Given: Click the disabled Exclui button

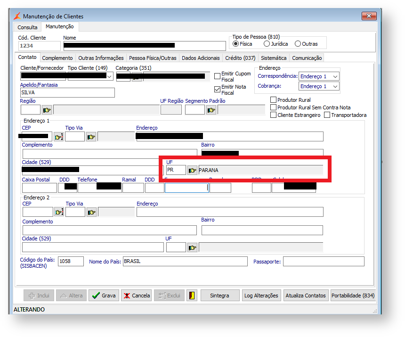Looking at the screenshot, I should tap(169, 296).
